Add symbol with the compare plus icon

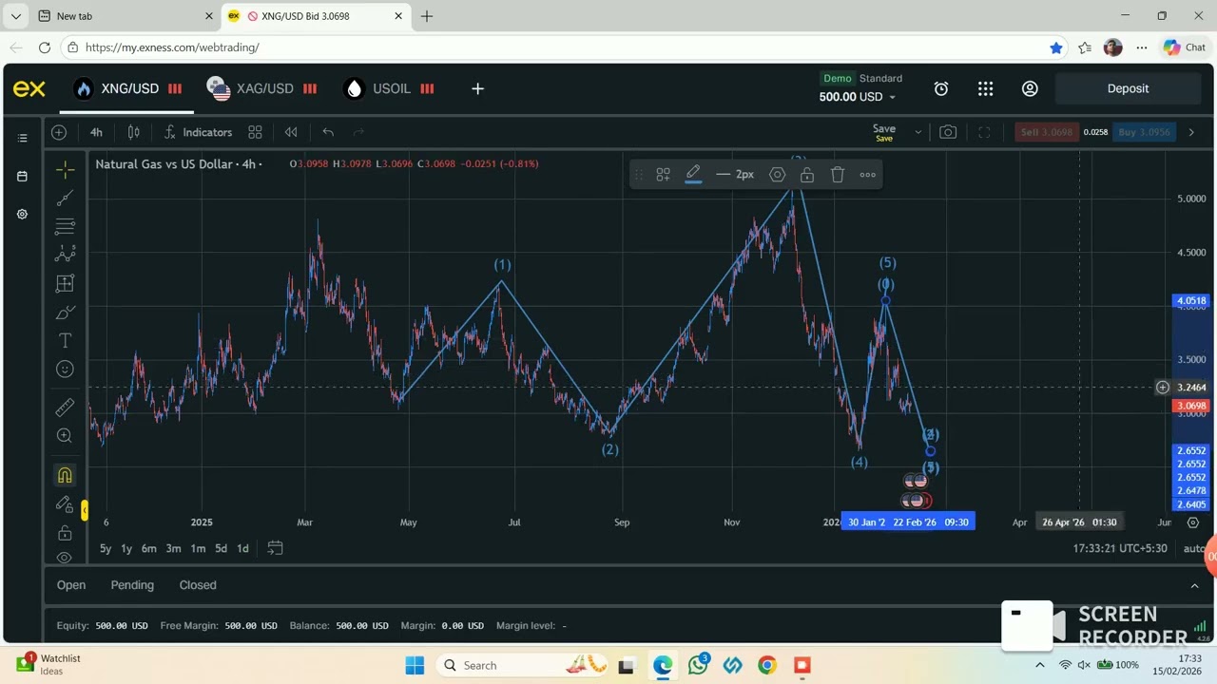(x=59, y=132)
